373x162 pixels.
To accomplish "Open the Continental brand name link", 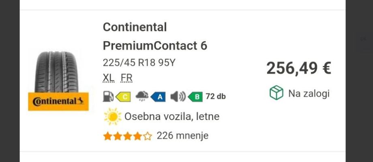I will point(135,27).
